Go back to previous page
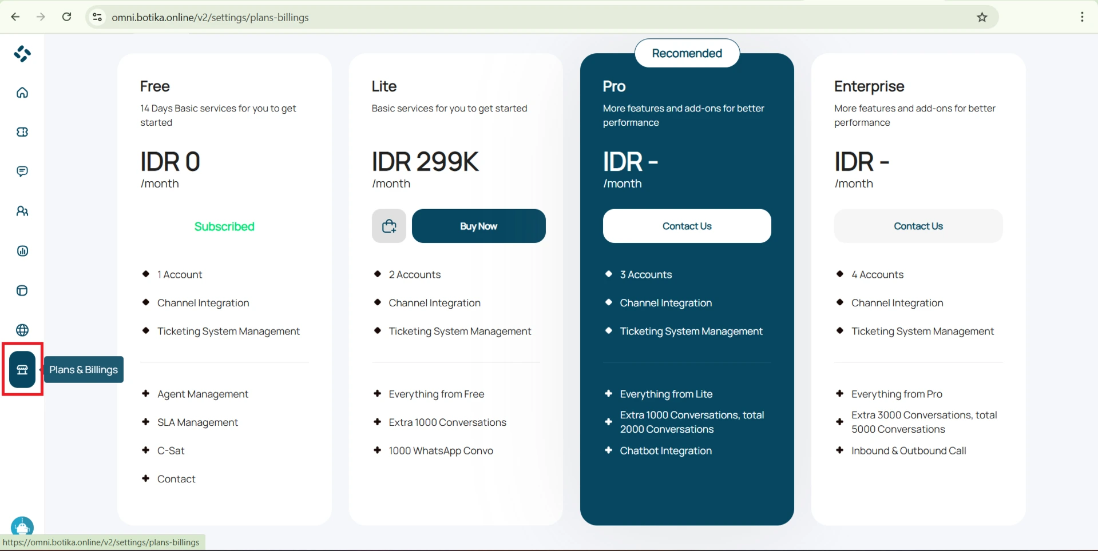Viewport: 1098px width, 551px height. pos(15,17)
